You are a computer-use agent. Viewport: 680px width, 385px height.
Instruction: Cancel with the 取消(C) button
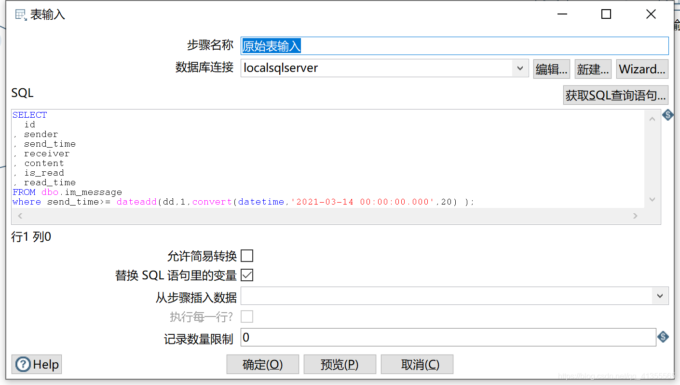pos(417,364)
